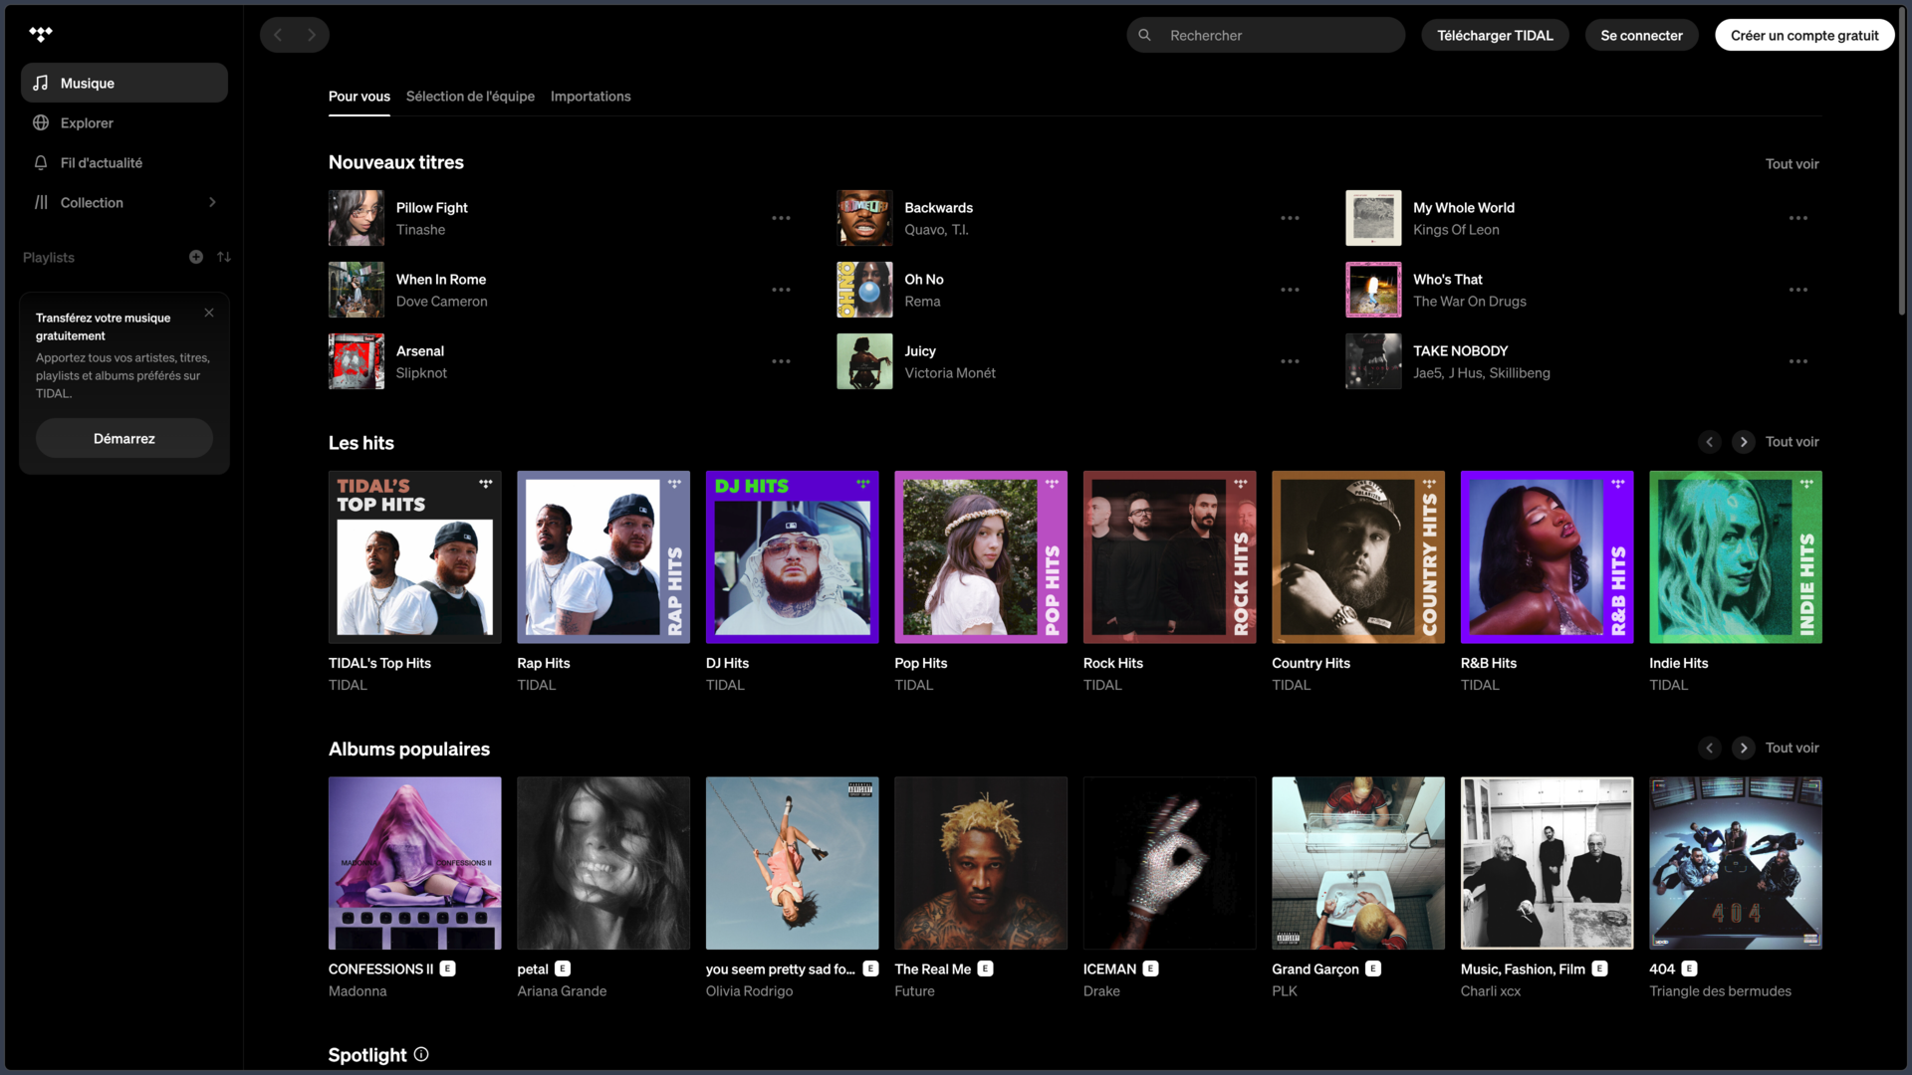Click the TIDAL logo icon
The image size is (1912, 1075).
41,35
